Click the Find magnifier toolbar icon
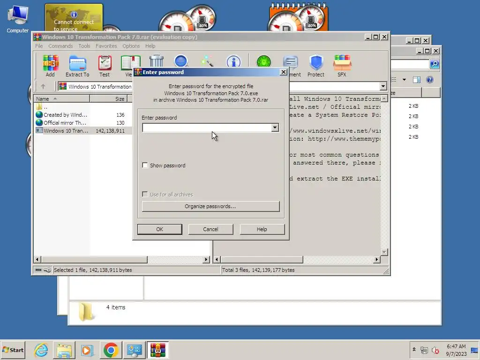The width and height of the screenshot is (480, 360). [x=181, y=60]
